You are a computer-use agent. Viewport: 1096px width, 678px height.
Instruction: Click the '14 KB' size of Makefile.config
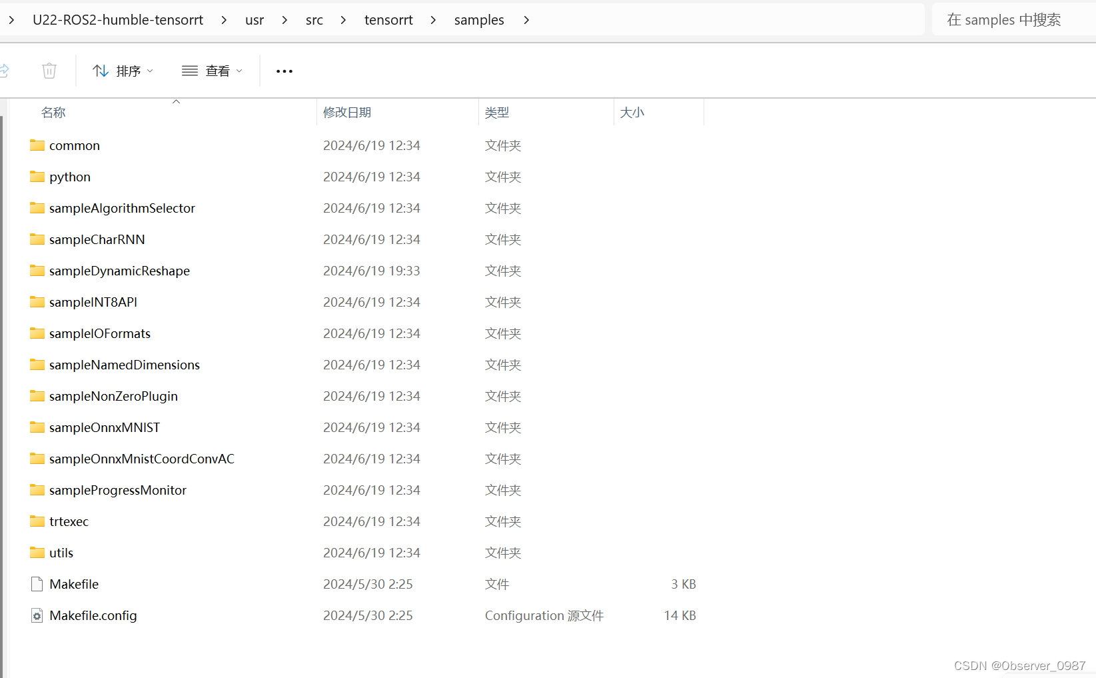[x=680, y=615]
